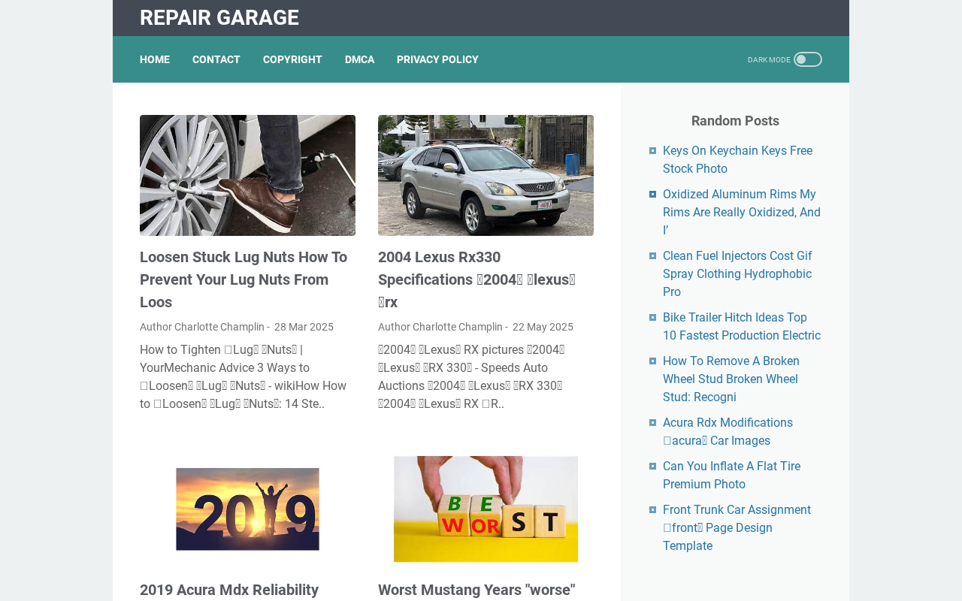Open Front Trunk Car Assignment post

[x=737, y=527]
